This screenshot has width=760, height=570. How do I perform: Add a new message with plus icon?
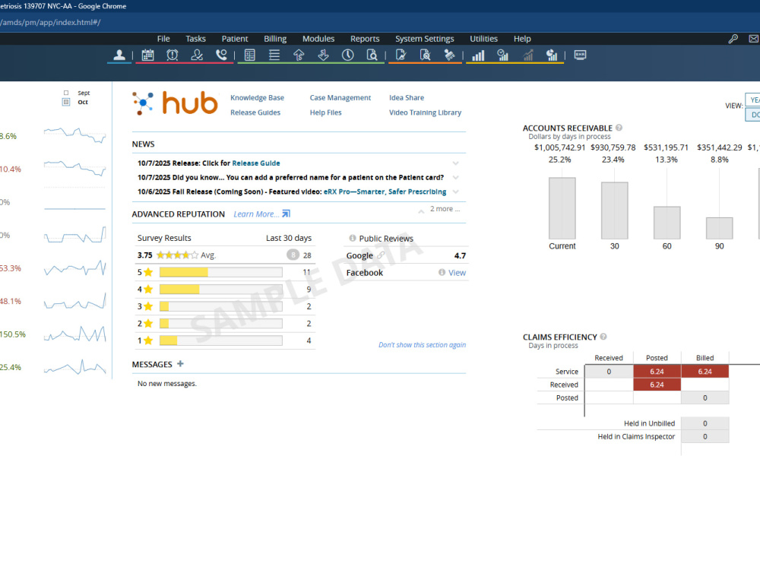pos(180,363)
